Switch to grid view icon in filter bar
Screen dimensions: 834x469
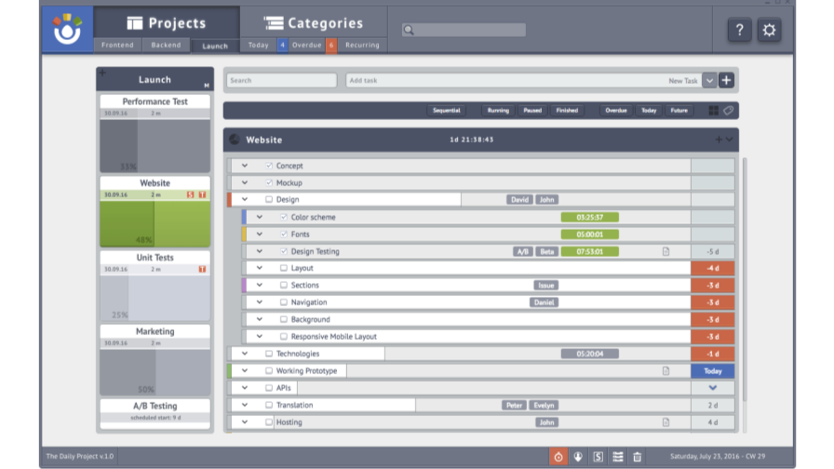pos(714,111)
